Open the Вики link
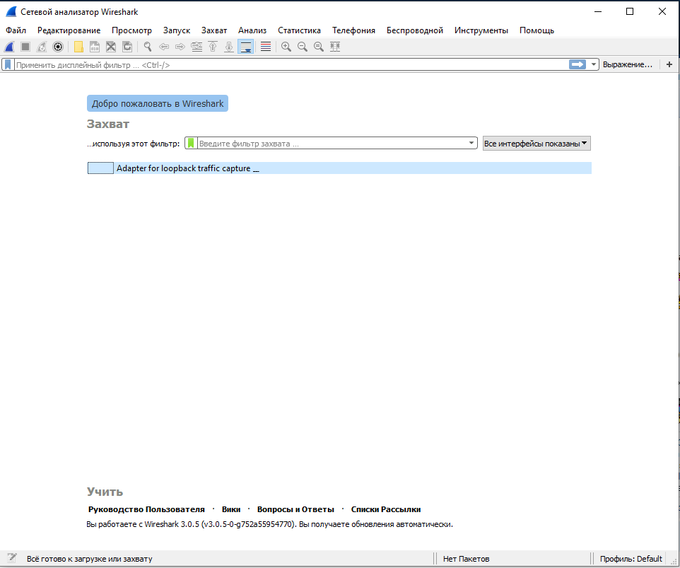Image resolution: width=680 pixels, height=568 pixels. click(x=231, y=509)
